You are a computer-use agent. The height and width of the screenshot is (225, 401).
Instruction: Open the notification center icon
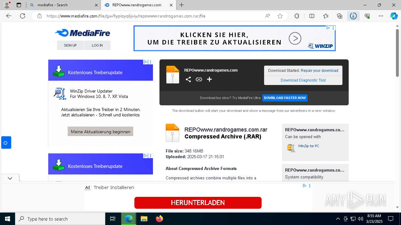coord(391,219)
